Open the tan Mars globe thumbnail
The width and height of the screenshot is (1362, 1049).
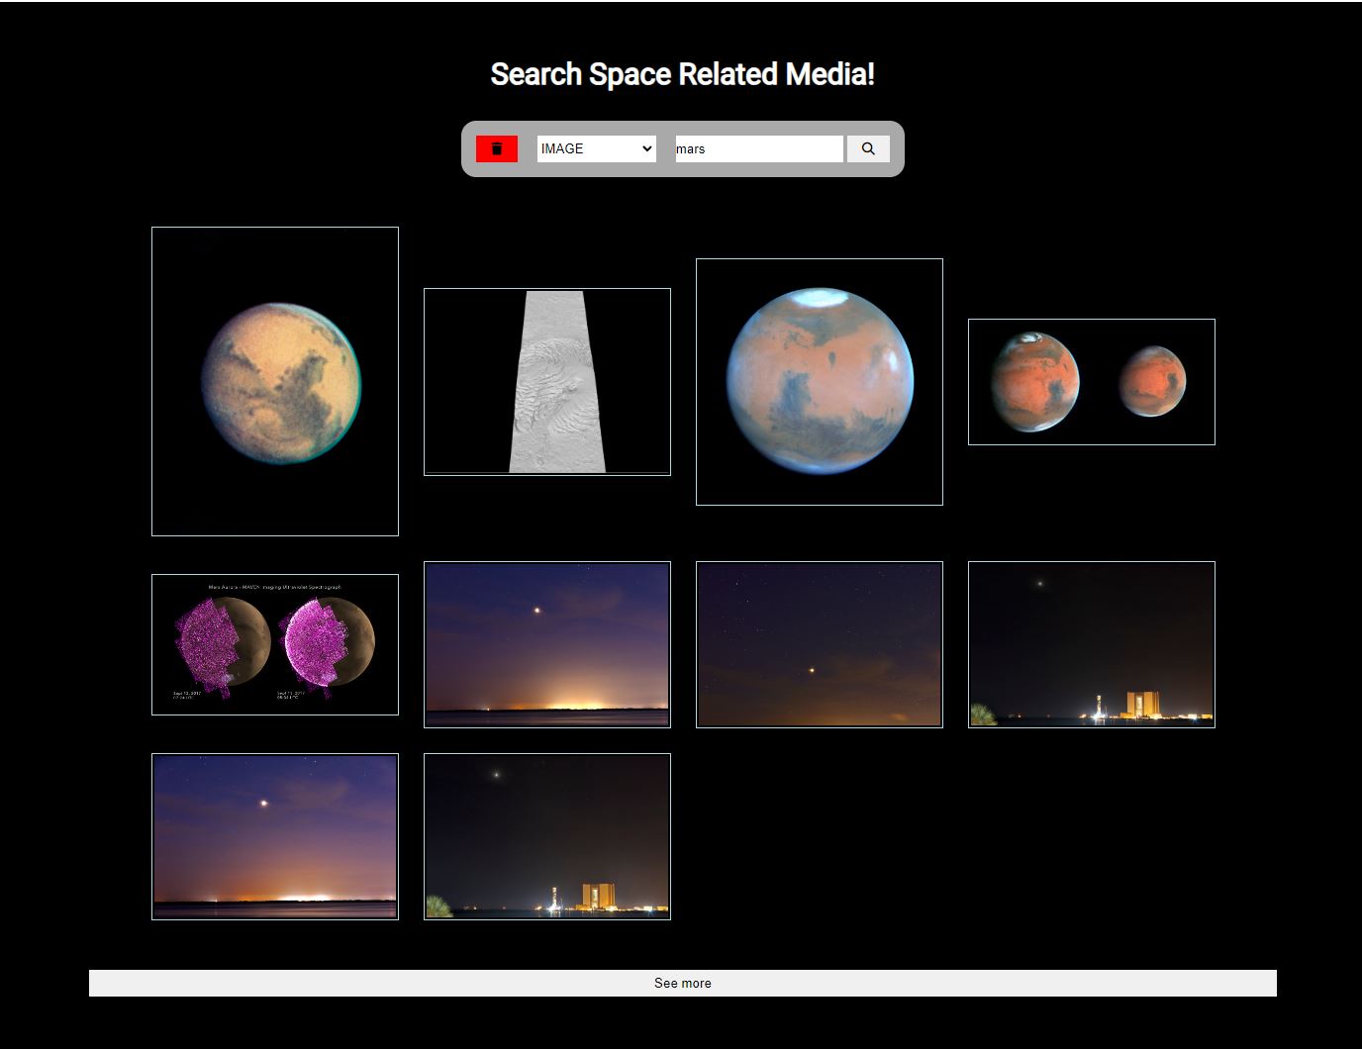point(275,381)
